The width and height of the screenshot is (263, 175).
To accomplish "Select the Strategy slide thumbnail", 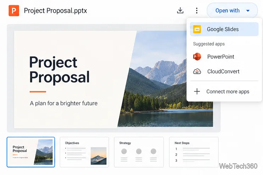I will [139, 152].
